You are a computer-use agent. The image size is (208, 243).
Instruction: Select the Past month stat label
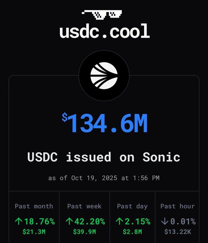(x=34, y=206)
